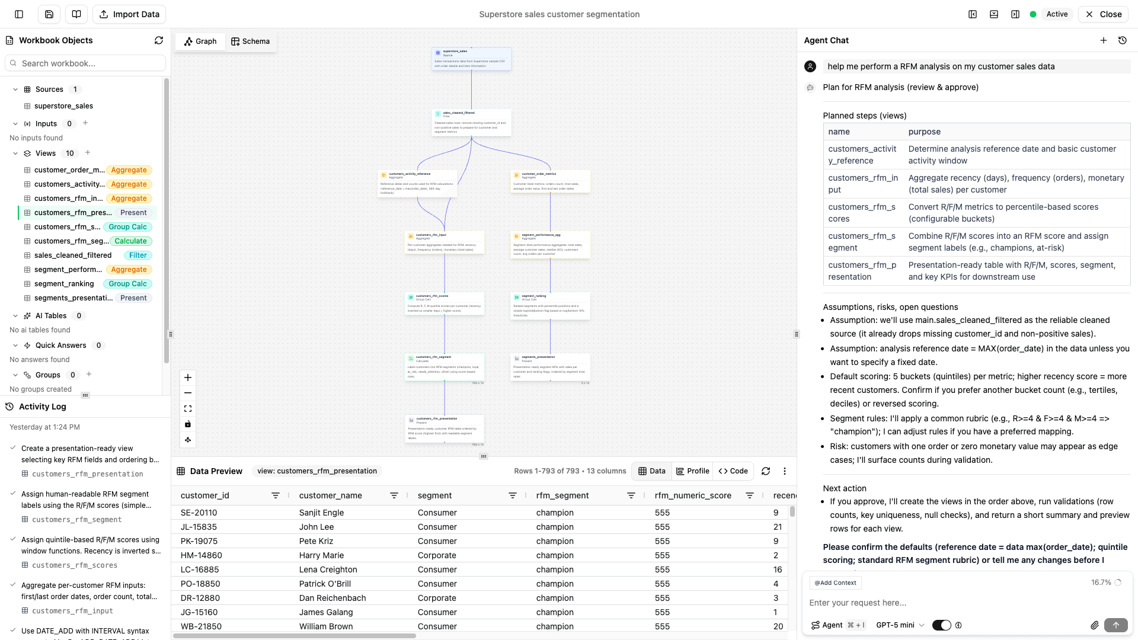Open chat history in Agent Chat
The height and width of the screenshot is (640, 1138).
(x=1122, y=40)
